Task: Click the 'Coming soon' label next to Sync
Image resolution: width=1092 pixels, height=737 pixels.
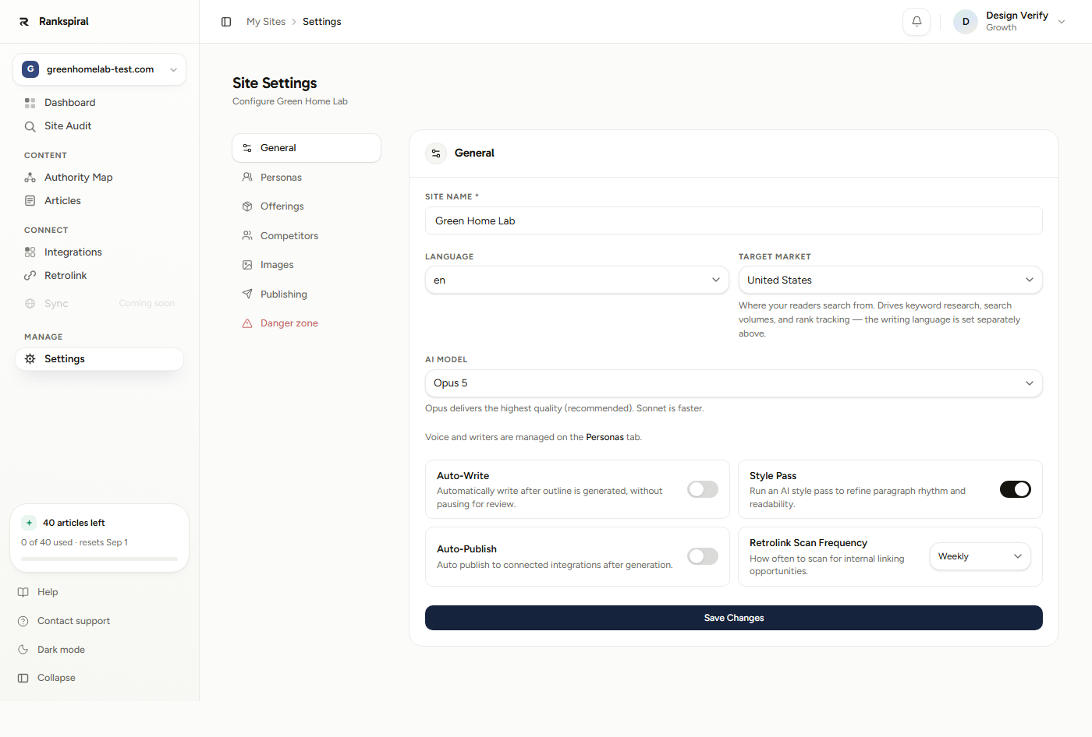Action: (147, 304)
